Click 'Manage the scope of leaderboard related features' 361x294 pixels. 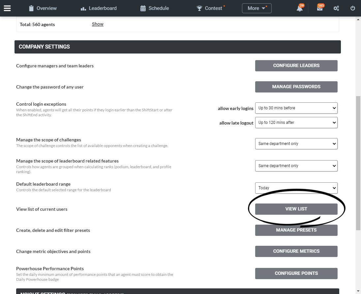coord(68,161)
